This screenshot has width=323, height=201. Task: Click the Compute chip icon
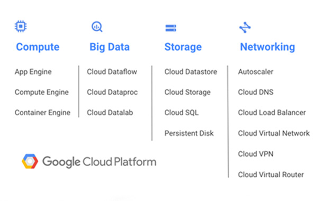click(21, 26)
